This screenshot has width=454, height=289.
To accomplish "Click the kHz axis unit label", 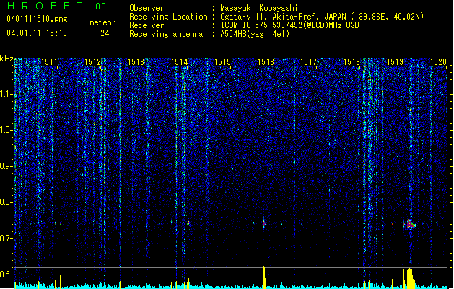I will (6, 59).
